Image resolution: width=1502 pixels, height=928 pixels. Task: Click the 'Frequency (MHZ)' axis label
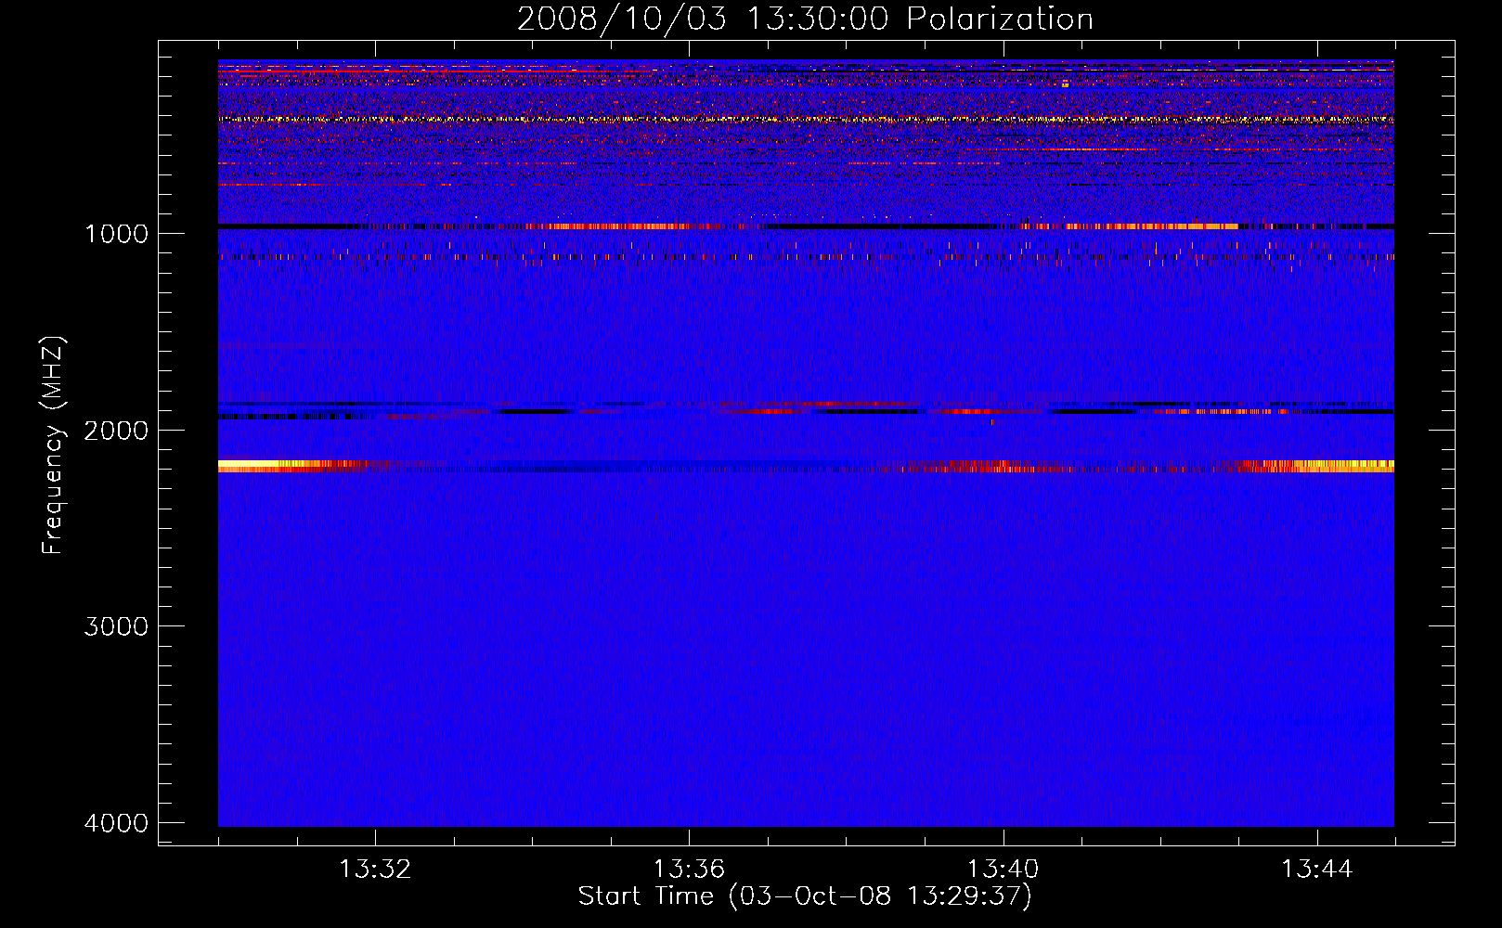click(x=53, y=445)
